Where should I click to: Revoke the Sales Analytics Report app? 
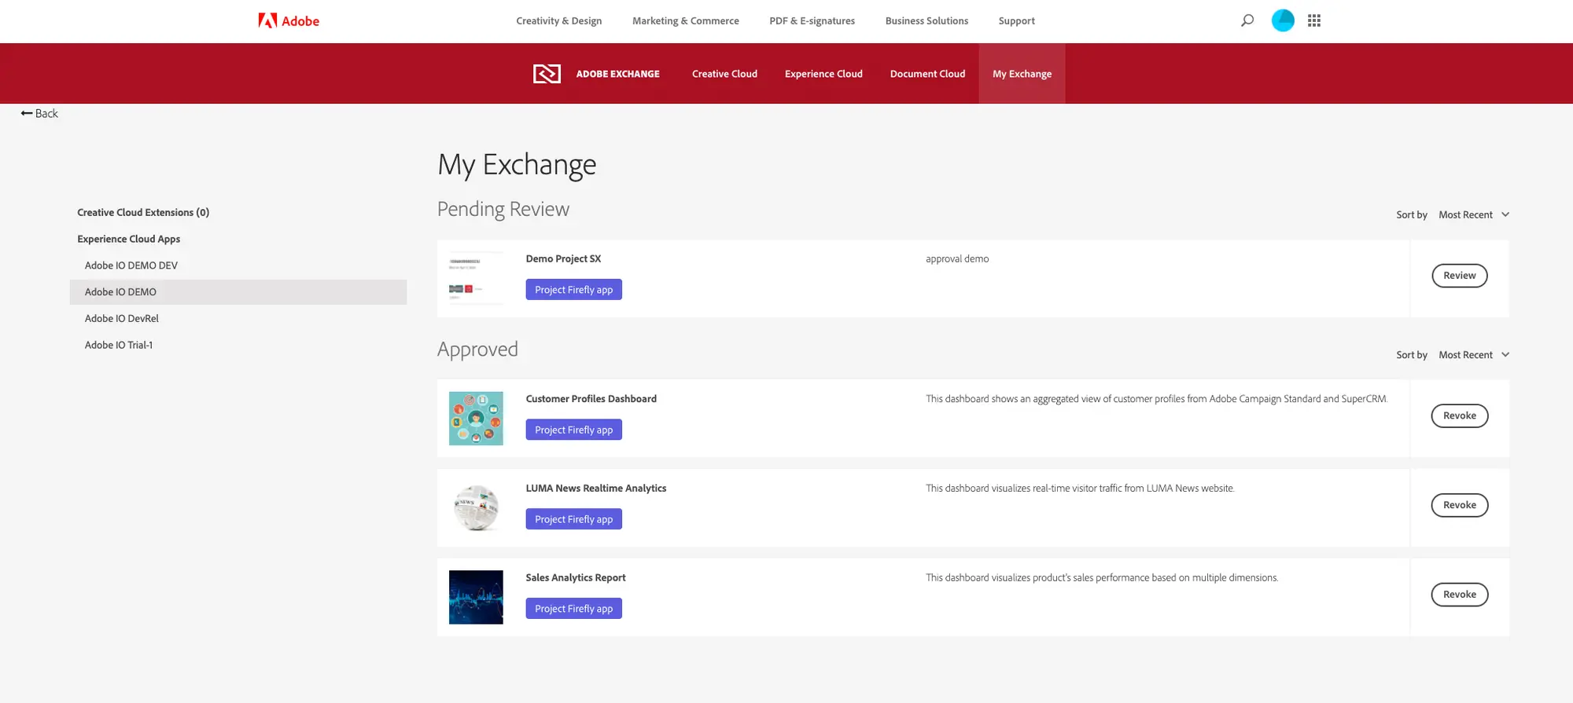[1459, 595]
